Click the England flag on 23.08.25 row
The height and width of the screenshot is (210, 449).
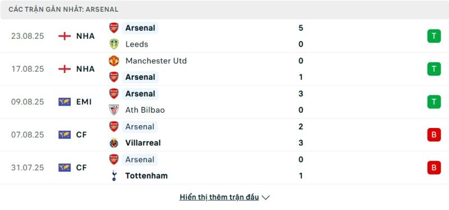[x=65, y=36]
